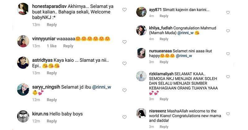Tap heart beside ayy871's comment
248x130 pixels.
click(228, 13)
